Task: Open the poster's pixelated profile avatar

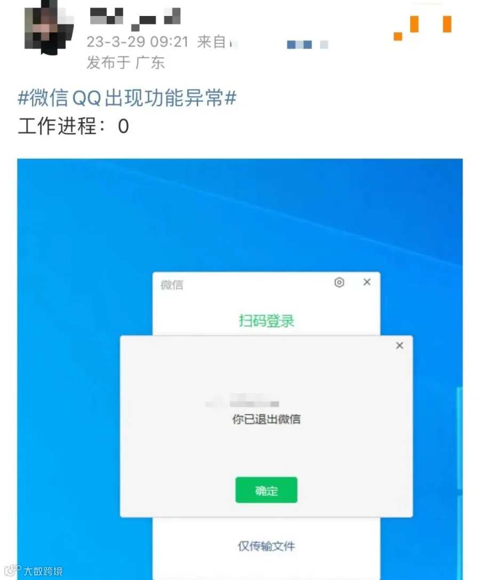Action: [49, 28]
